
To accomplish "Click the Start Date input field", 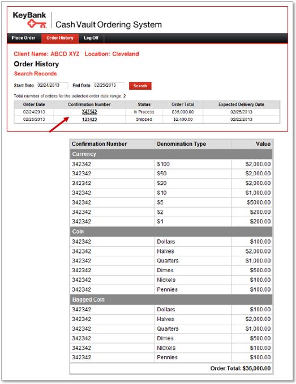I will click(x=52, y=86).
